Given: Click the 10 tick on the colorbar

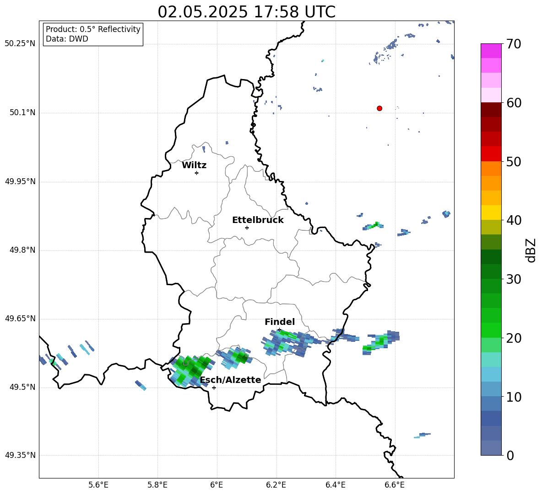Looking at the screenshot, I should pyautogui.click(x=514, y=397).
